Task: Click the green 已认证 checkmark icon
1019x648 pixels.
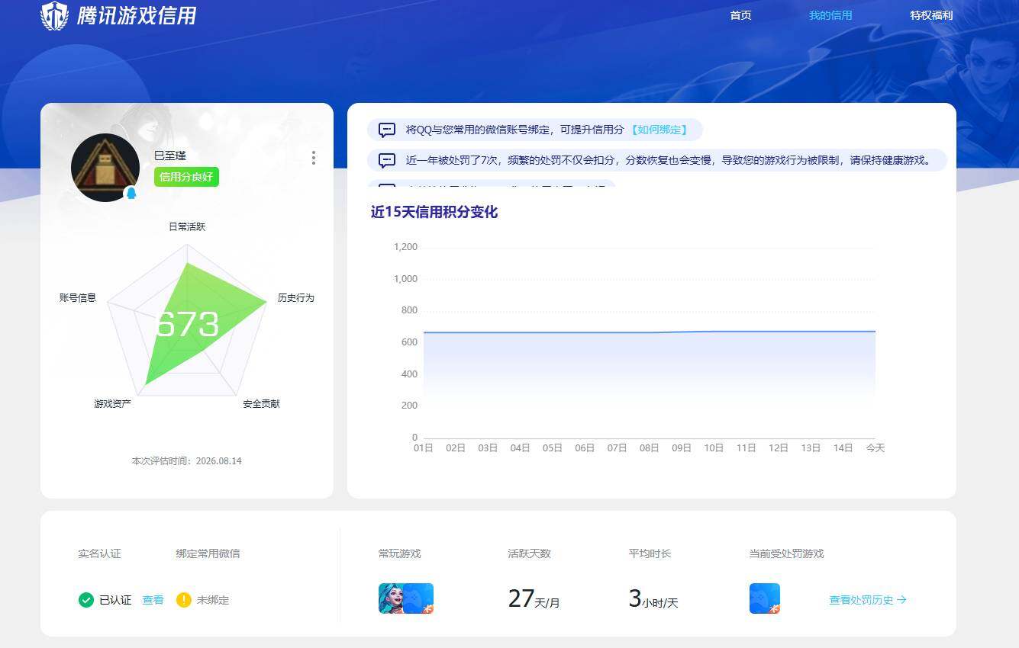Action: [86, 600]
